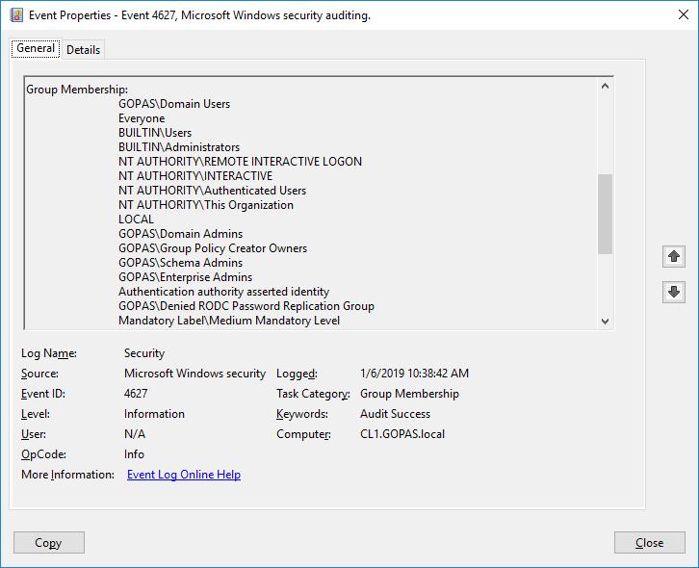
Task: Select the General tab
Action: click(36, 48)
